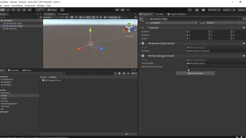Disable AR Face Manager script checkbox

click(x=146, y=56)
